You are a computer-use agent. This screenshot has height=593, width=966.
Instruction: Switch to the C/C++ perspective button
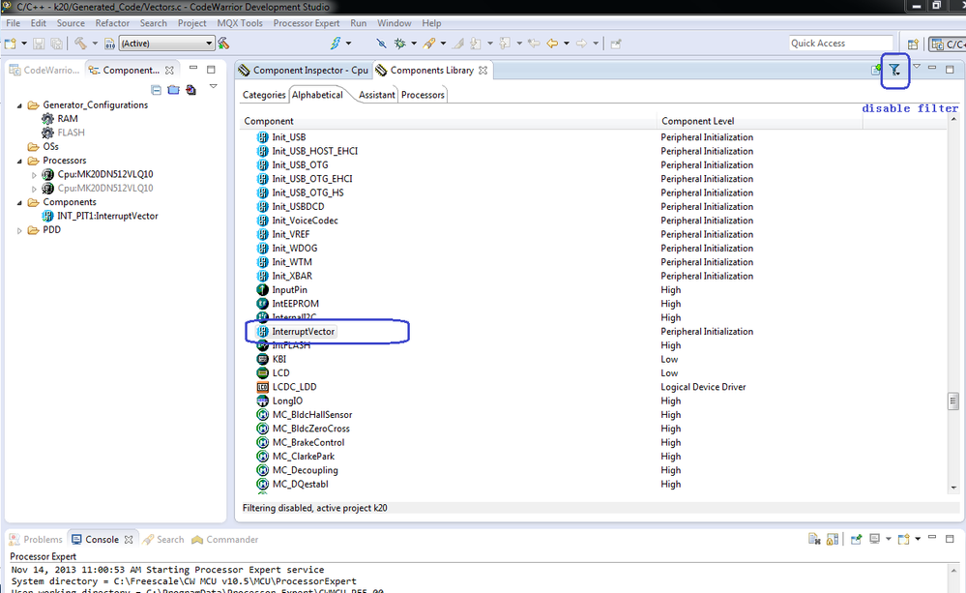948,44
